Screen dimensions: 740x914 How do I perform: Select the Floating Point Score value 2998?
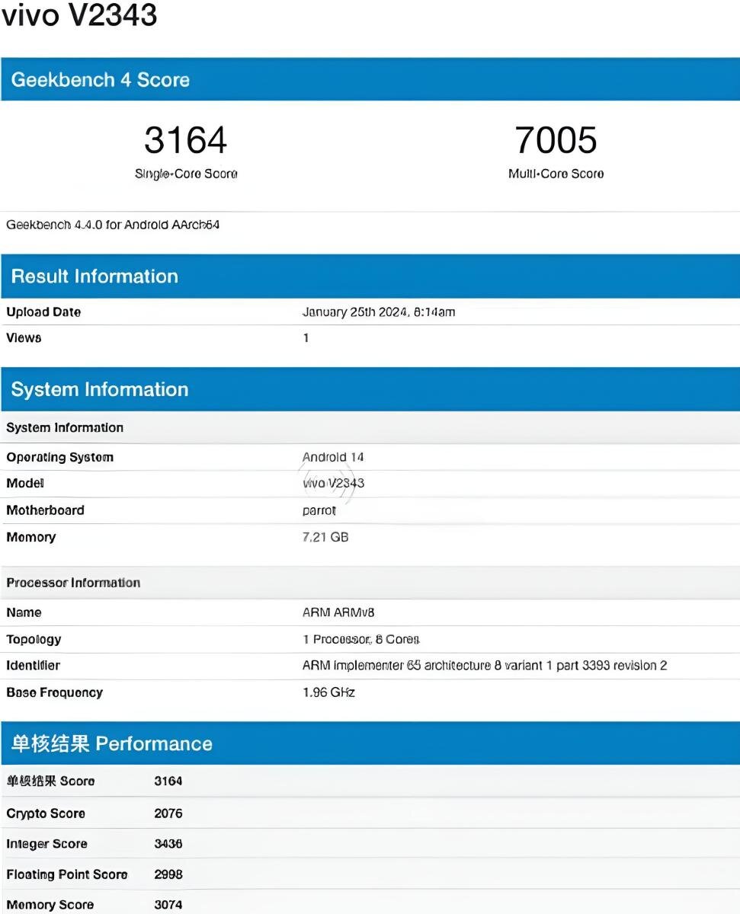click(168, 875)
